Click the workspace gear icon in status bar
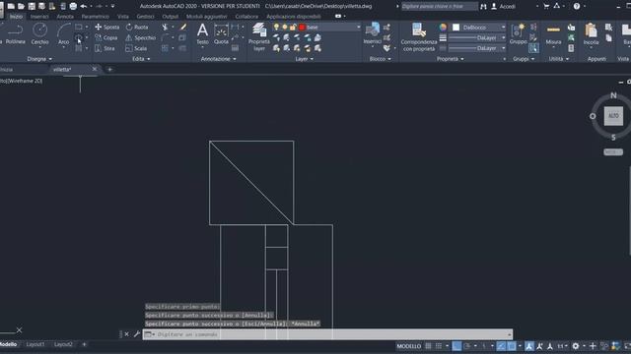The image size is (631, 354). [576, 346]
